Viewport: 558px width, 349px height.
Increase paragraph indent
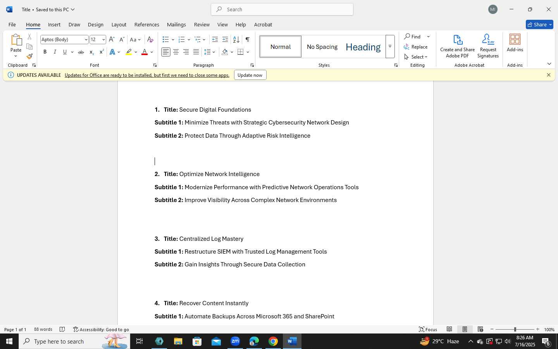225,40
